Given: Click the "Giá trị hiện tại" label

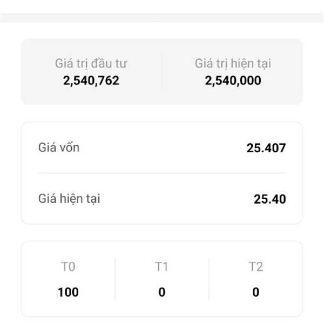Looking at the screenshot, I should click(x=233, y=64).
